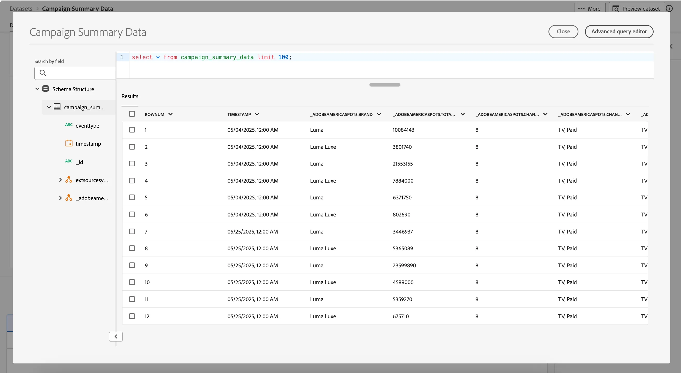The width and height of the screenshot is (681, 373).
Task: Check the checkbox for row 10
Action: tap(132, 282)
